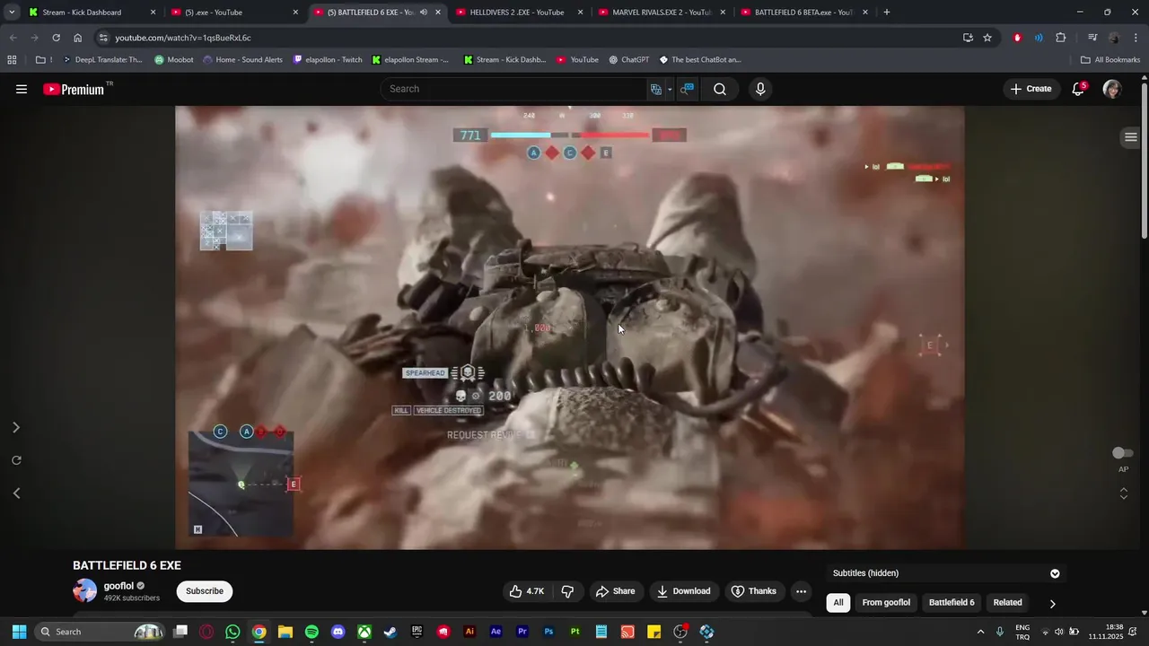Click the install app icon in address bar
1149x646 pixels.
[x=968, y=38]
